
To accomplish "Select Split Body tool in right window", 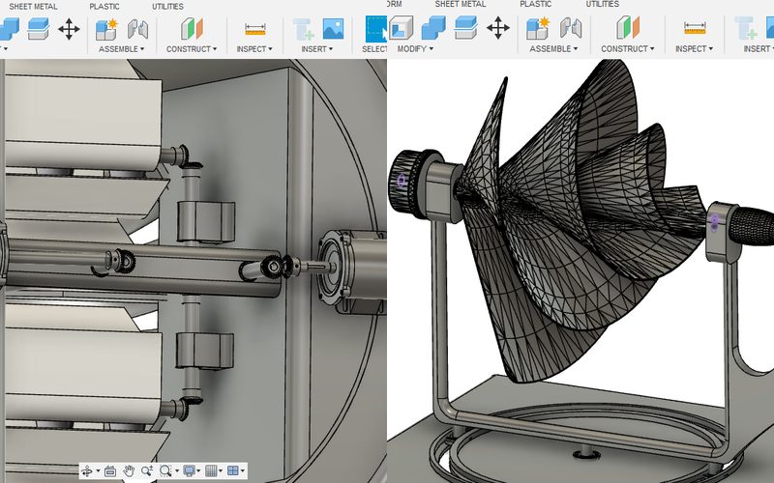I will (465, 28).
